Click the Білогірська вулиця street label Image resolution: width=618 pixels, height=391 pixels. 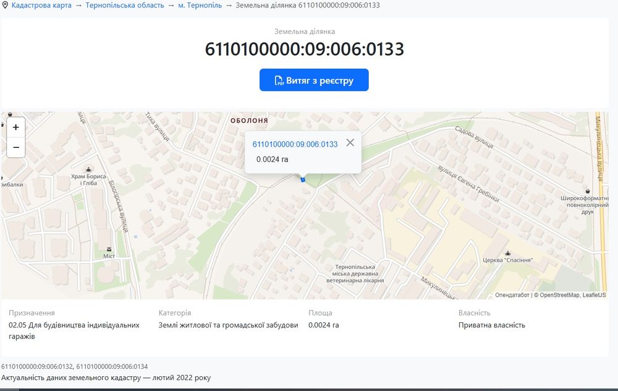[x=118, y=207]
